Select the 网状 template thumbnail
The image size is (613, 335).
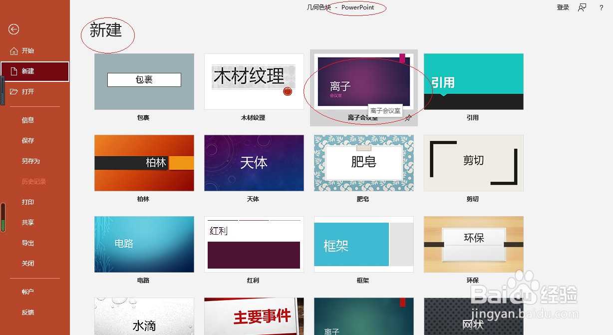tap(474, 317)
